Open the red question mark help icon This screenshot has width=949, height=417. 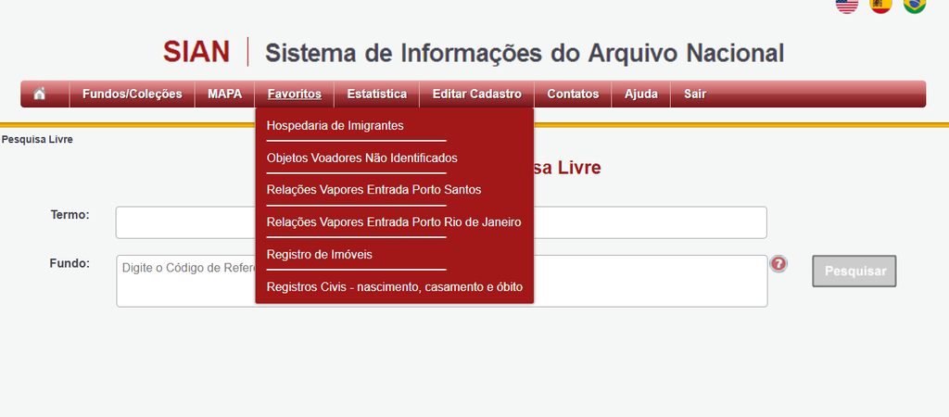pyautogui.click(x=778, y=264)
